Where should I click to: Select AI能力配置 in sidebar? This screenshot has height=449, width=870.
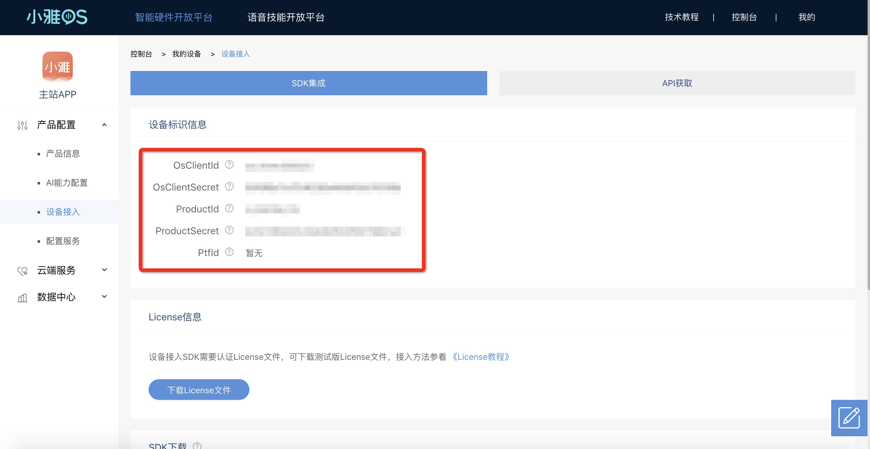[x=67, y=183]
